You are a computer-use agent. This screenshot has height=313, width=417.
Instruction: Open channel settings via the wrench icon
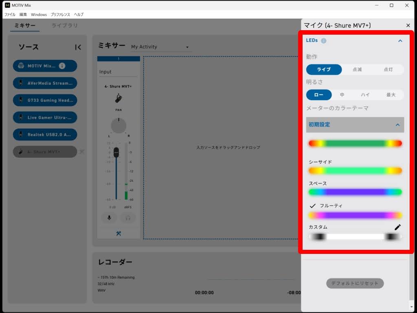point(119,234)
